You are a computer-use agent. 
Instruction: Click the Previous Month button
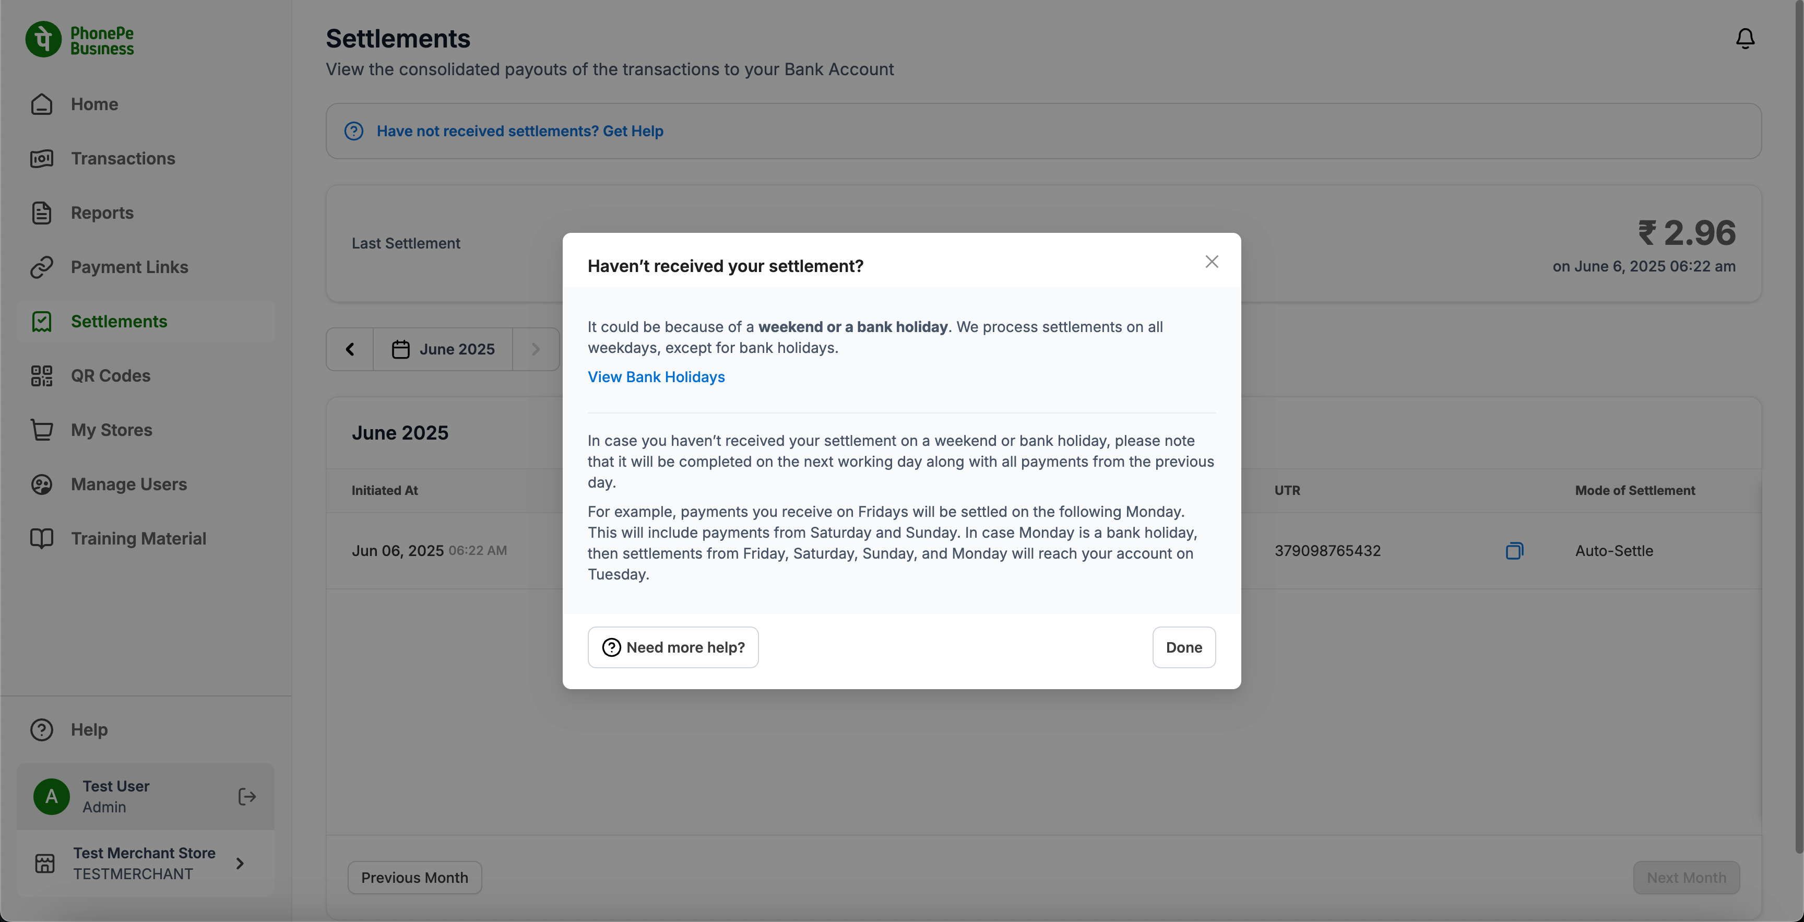(x=414, y=877)
